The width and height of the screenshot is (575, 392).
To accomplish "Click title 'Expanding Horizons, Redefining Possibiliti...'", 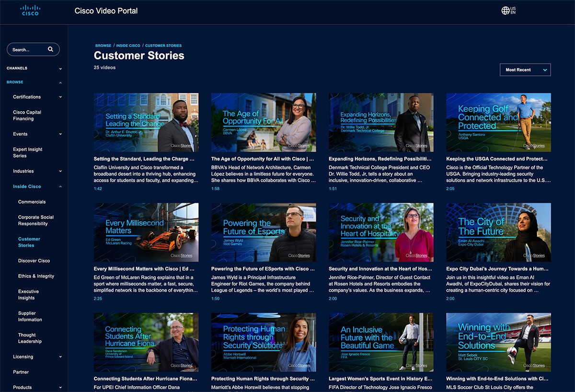I will click(x=379, y=159).
